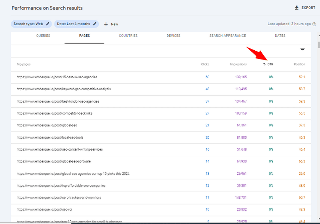Edit the Date: Last 3 months pencil
The image size is (320, 224).
click(95, 24)
